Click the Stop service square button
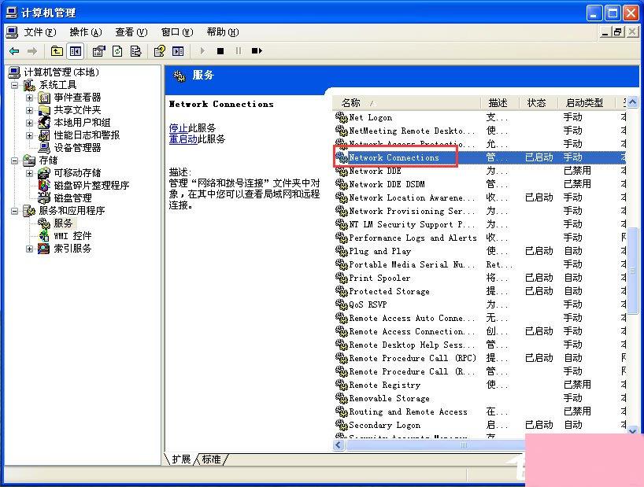644x487 pixels. tap(220, 51)
